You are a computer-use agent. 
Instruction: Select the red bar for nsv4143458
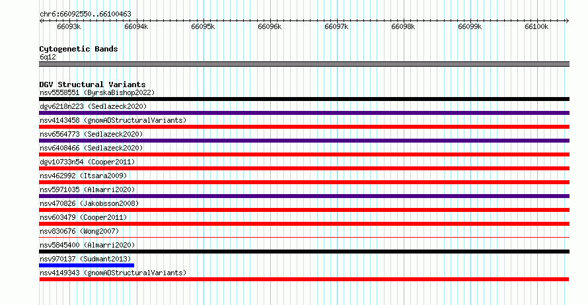(304, 127)
